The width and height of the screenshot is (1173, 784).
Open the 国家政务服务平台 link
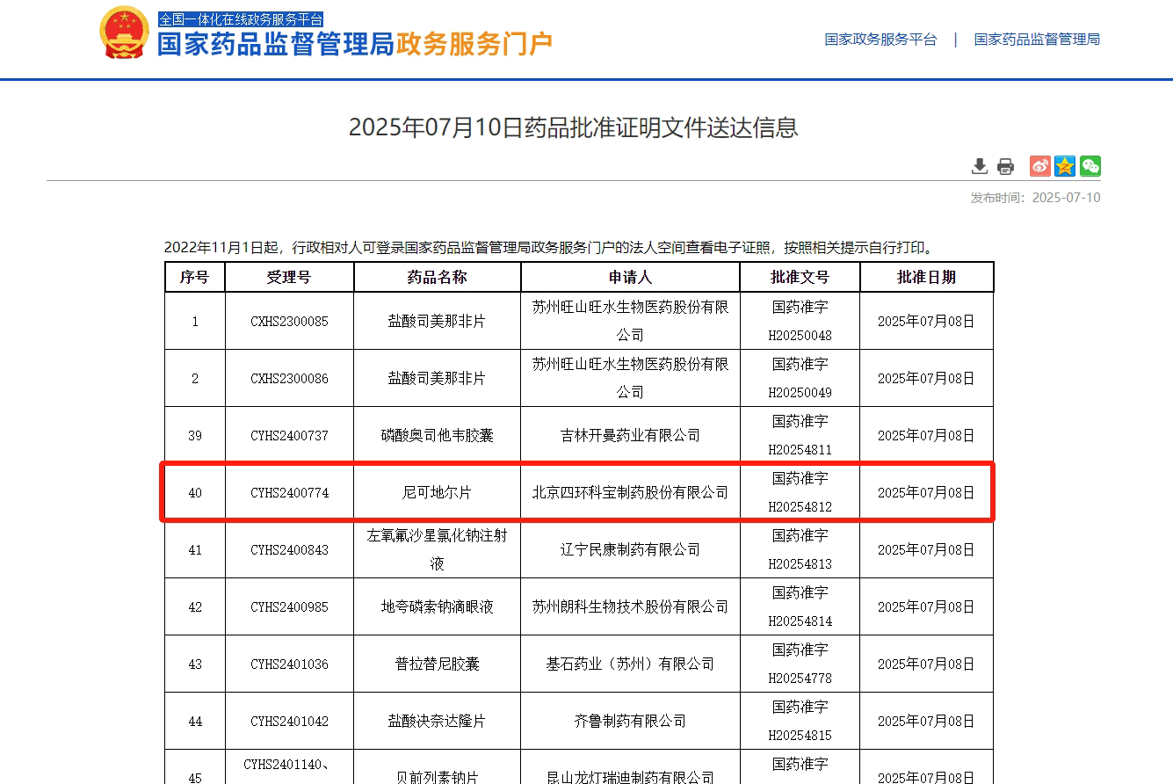(880, 40)
